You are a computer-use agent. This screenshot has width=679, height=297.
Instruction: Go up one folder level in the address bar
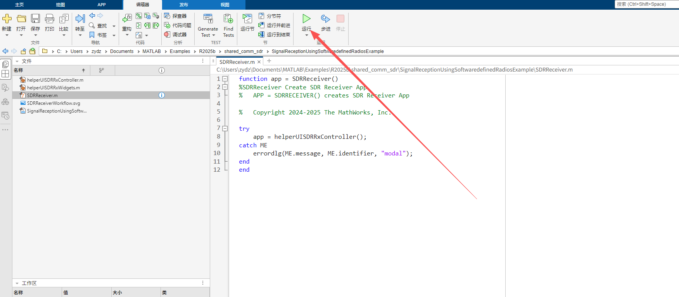pyautogui.click(x=24, y=51)
